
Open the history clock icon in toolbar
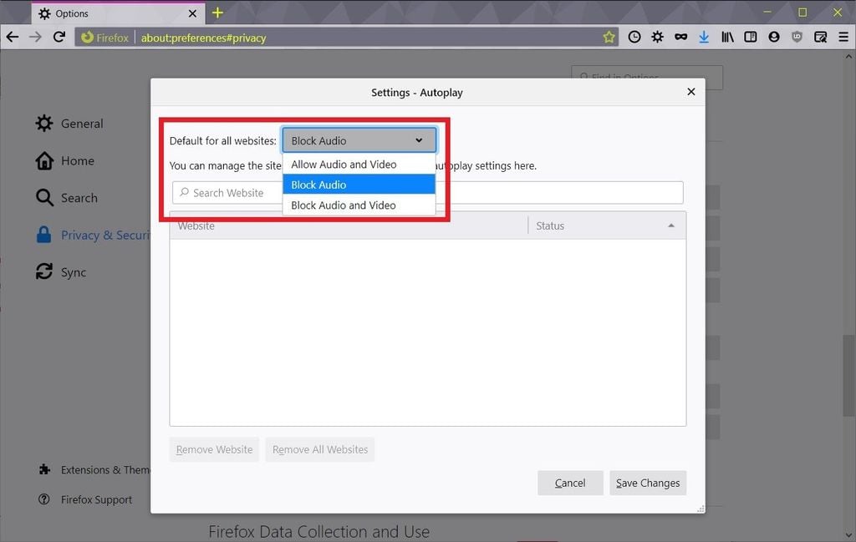click(x=634, y=37)
